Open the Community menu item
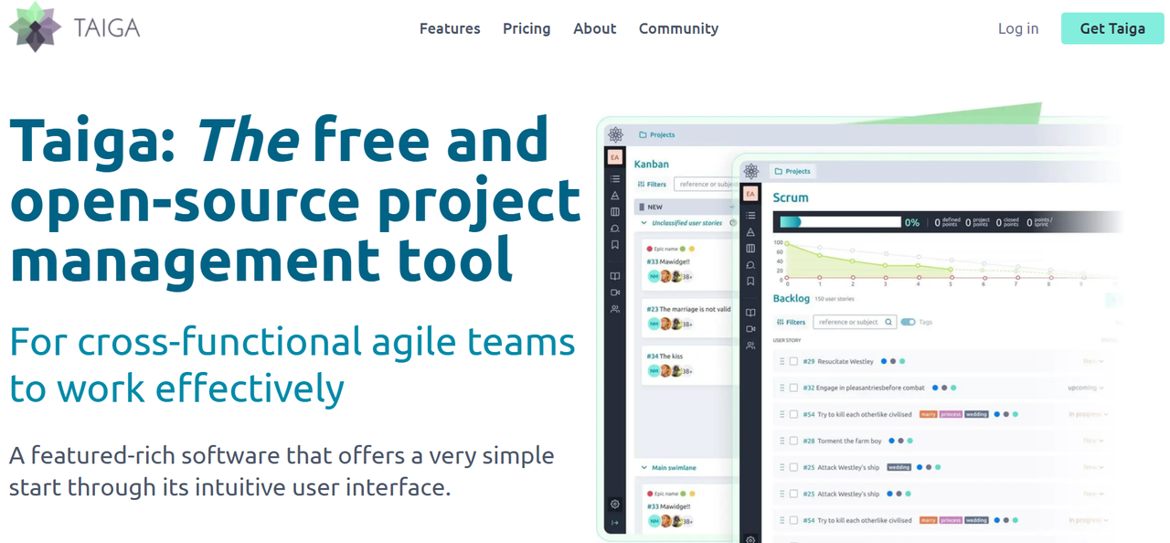This screenshot has height=543, width=1170. click(678, 28)
